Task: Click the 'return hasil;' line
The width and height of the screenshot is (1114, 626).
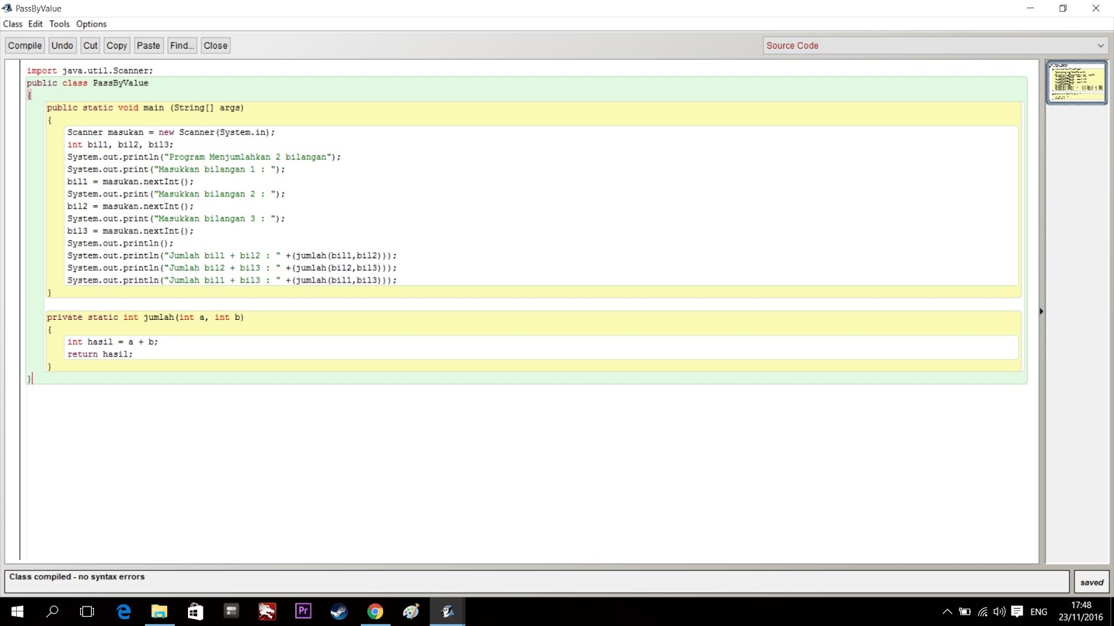Action: (100, 354)
